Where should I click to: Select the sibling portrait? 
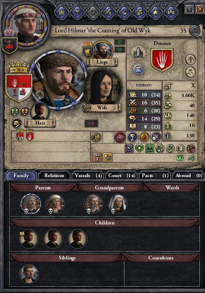pos(29,274)
